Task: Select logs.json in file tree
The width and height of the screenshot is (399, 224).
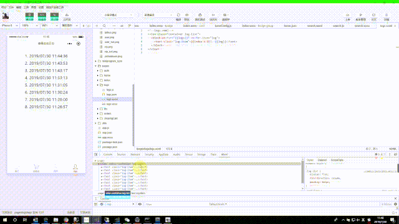Action: [x=112, y=95]
